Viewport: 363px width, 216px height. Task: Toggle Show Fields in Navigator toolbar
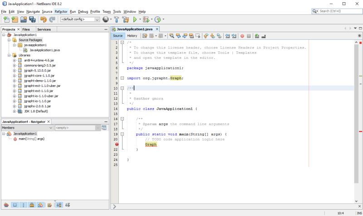pos(15,205)
